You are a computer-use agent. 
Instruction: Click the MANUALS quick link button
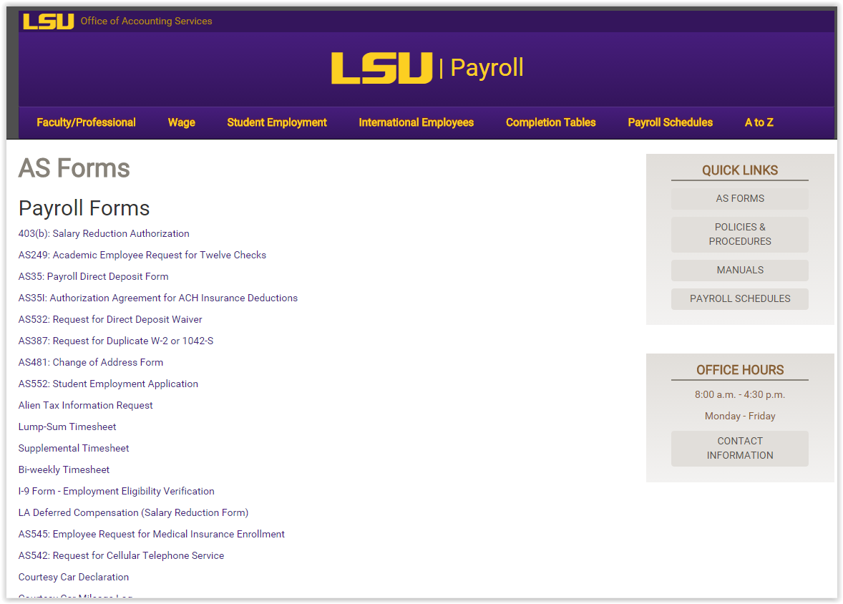(740, 270)
